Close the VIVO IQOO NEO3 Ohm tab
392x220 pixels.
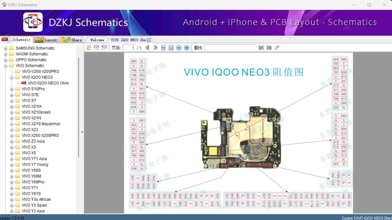tap(149, 40)
